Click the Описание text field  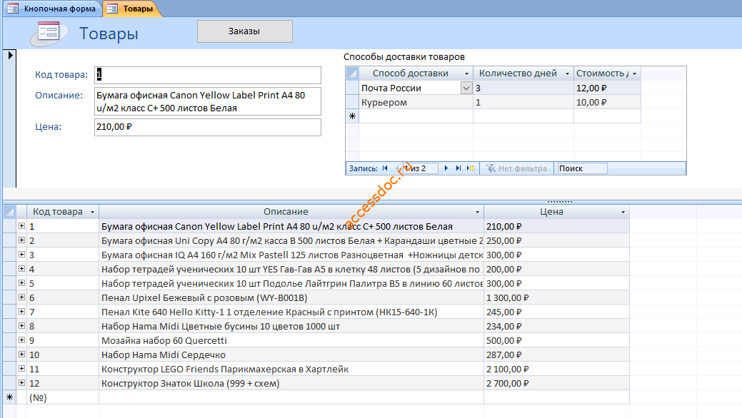click(208, 101)
